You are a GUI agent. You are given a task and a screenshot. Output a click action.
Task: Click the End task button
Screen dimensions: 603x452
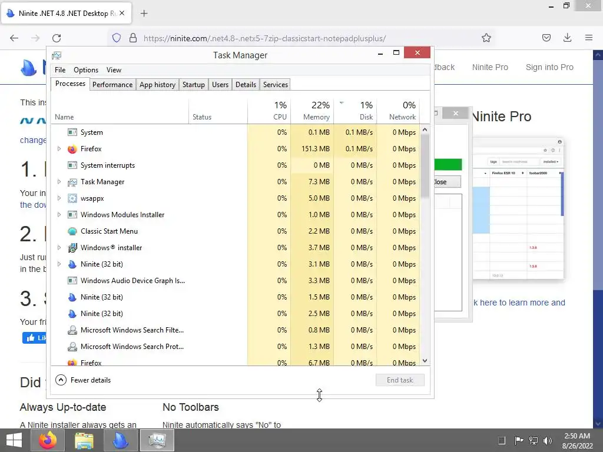click(400, 380)
